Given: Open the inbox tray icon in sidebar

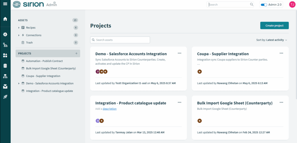Looking at the screenshot, I should tap(5, 87).
